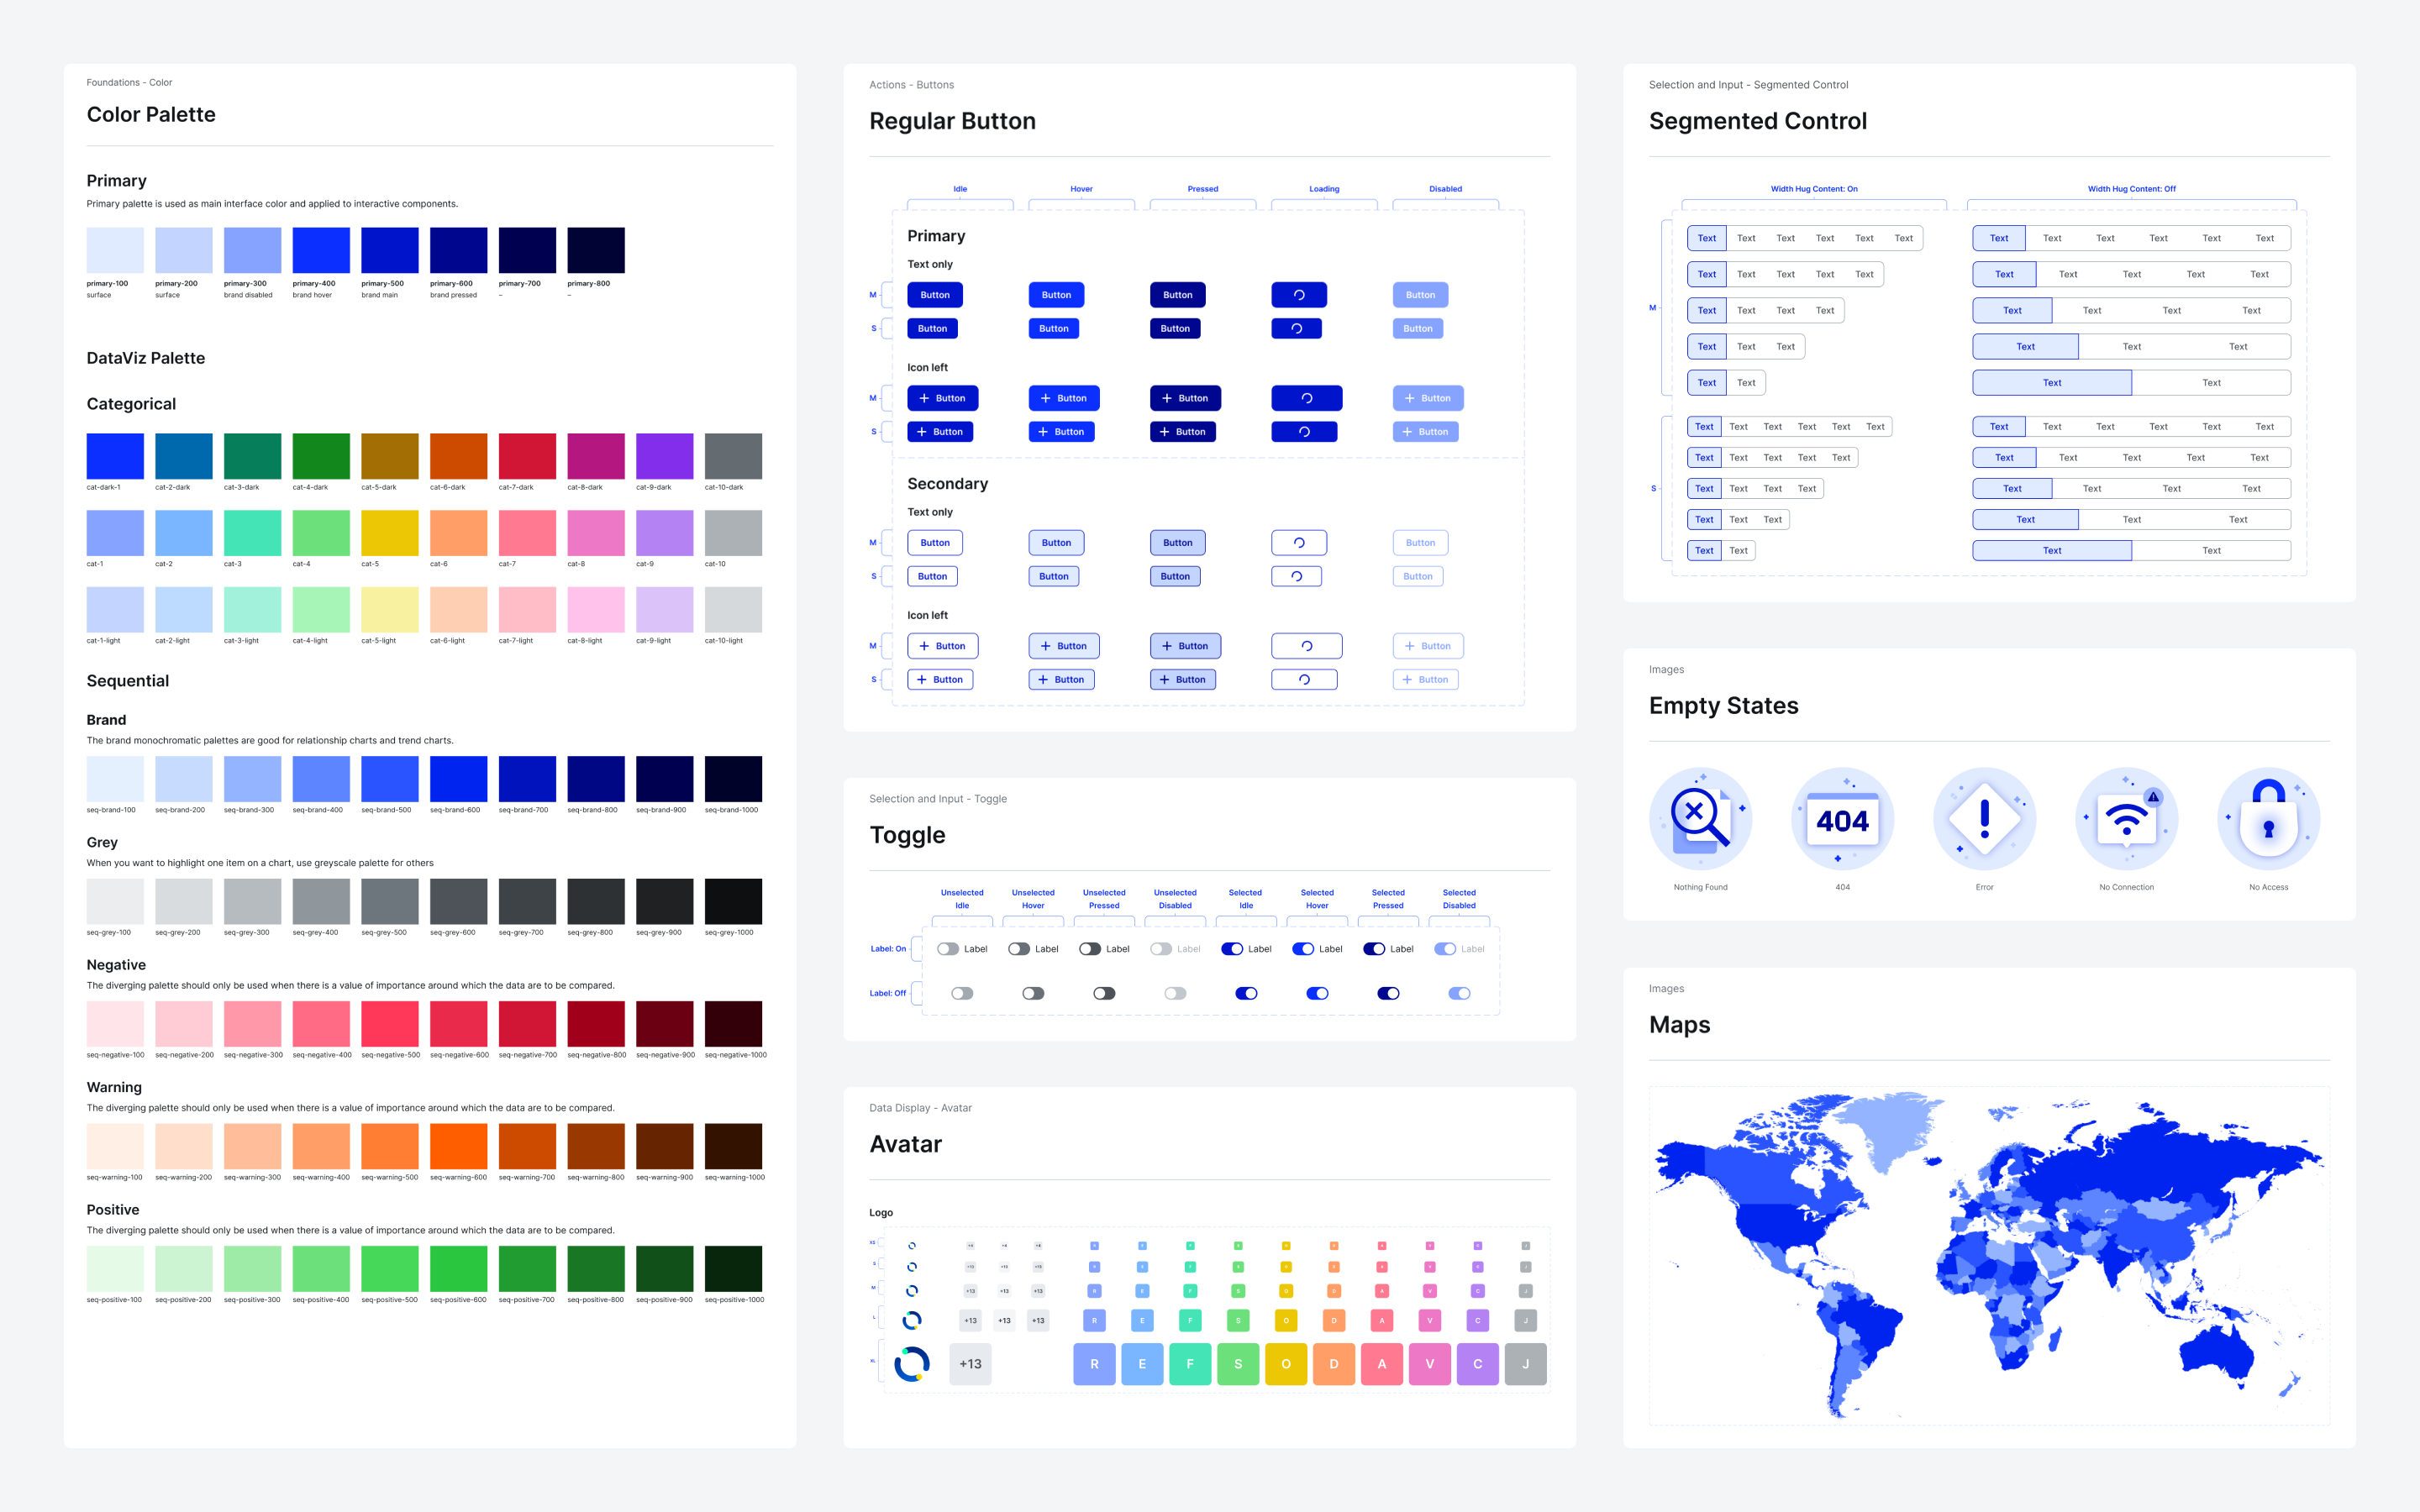Click the Nothing Found magnifier illustration

point(1700,819)
